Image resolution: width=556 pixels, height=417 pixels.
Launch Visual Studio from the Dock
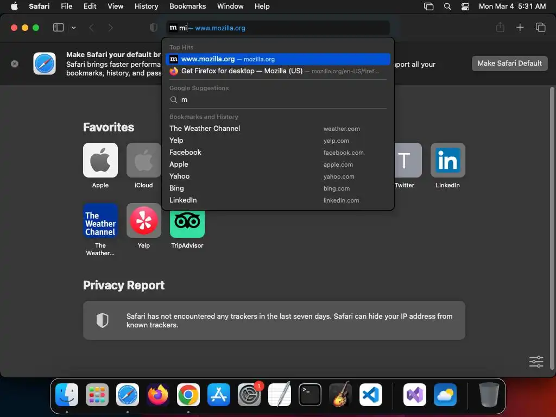[x=414, y=394]
